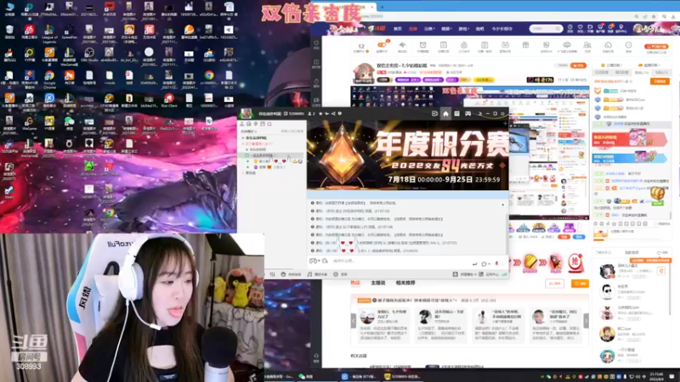Image resolution: width=680 pixels, height=382 pixels.
Task: Click the orange PC client download button
Action: pos(656,47)
